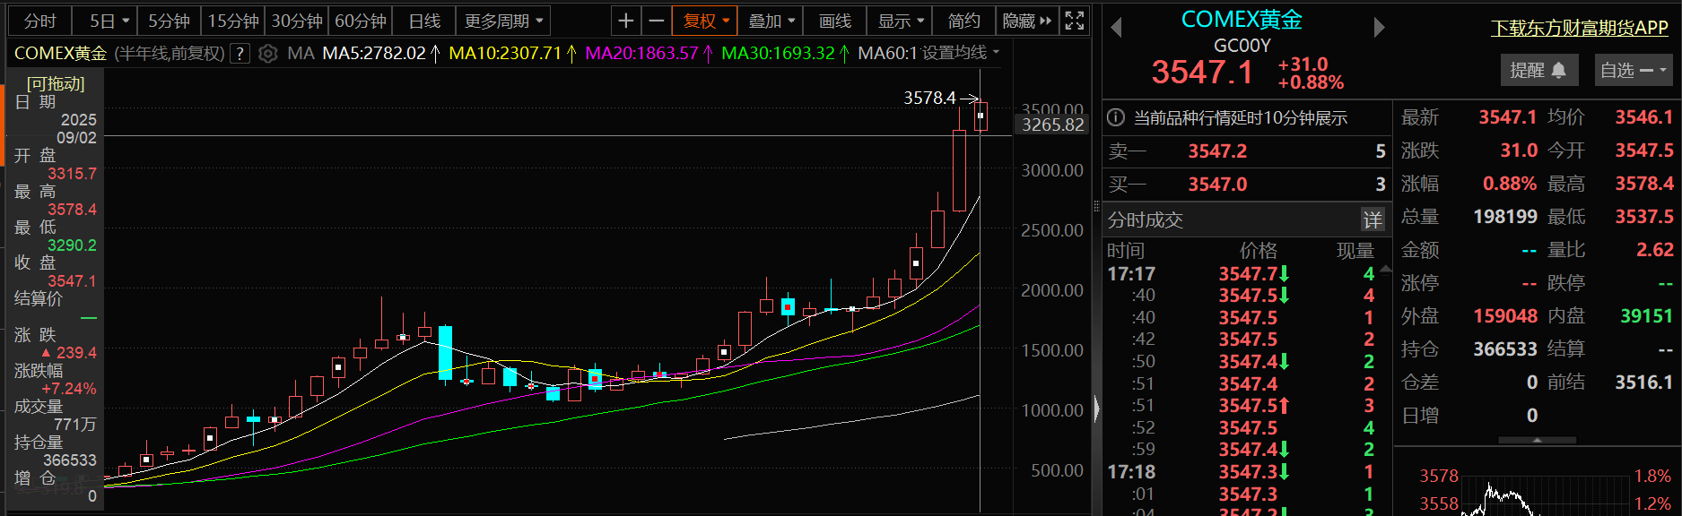Go to next instrument with right arrow
This screenshot has height=516, width=1682.
[1379, 28]
